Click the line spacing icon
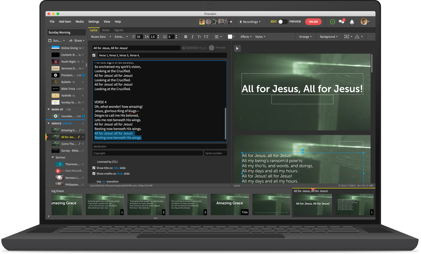 pos(147,37)
